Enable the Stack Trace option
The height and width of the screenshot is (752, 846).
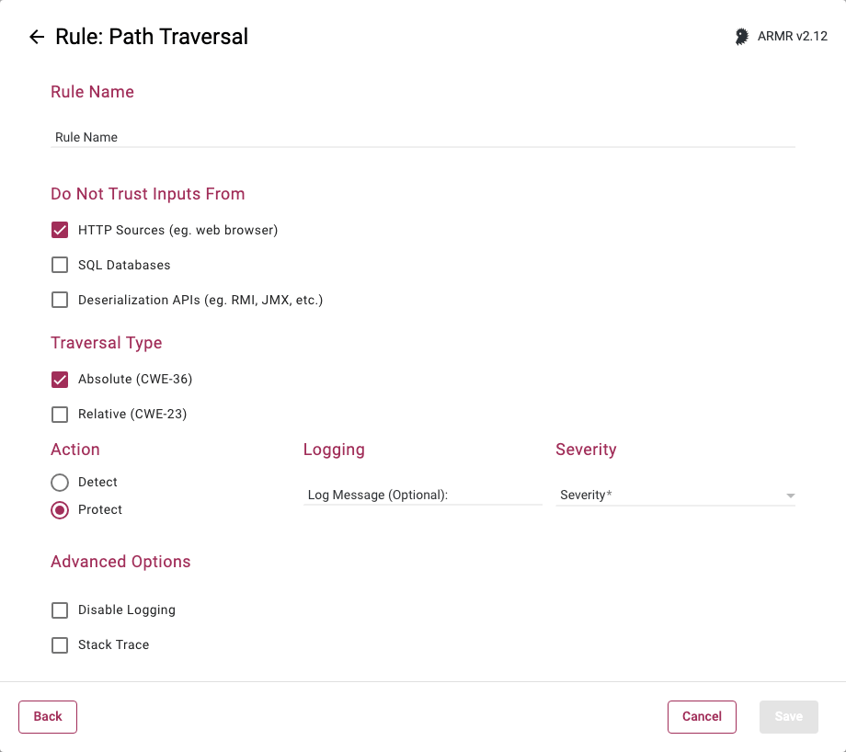pos(60,644)
